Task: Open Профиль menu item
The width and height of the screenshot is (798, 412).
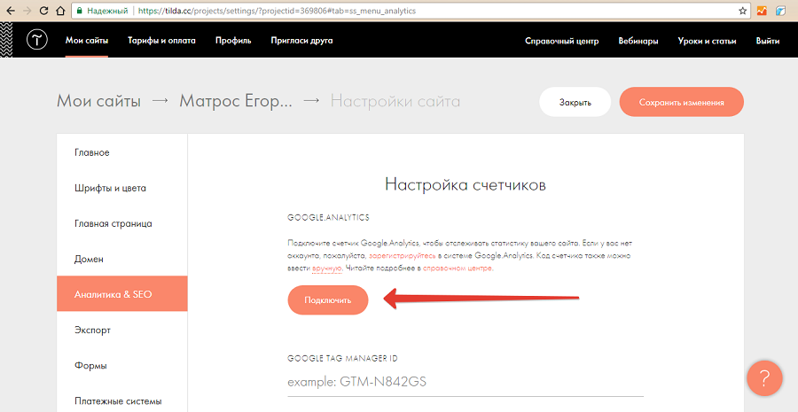Action: coord(233,41)
